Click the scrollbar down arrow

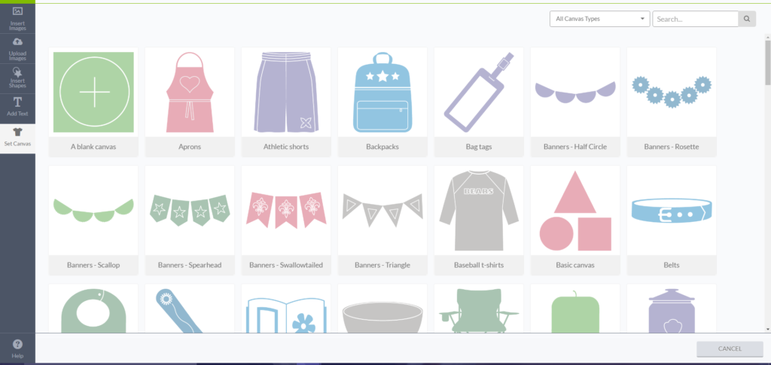coord(767,329)
